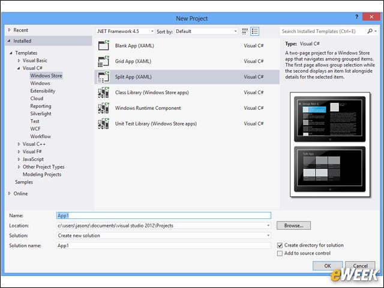Select Unit Test Library (Windows Store apps) name
384x288 pixels.
[x=156, y=124]
